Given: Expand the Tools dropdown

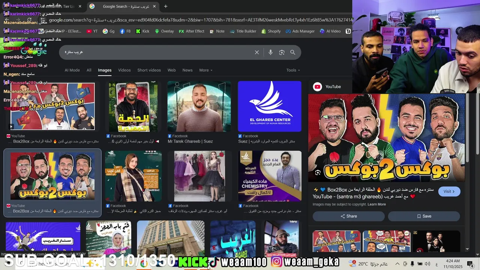Looking at the screenshot, I should tap(293, 70).
